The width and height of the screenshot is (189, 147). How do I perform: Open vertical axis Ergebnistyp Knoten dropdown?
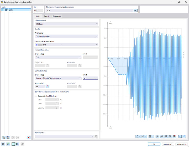tap(58, 78)
